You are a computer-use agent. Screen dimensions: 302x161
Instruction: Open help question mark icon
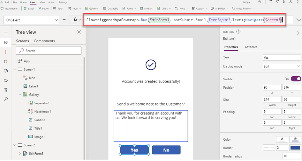pyautogui.click(x=298, y=2)
